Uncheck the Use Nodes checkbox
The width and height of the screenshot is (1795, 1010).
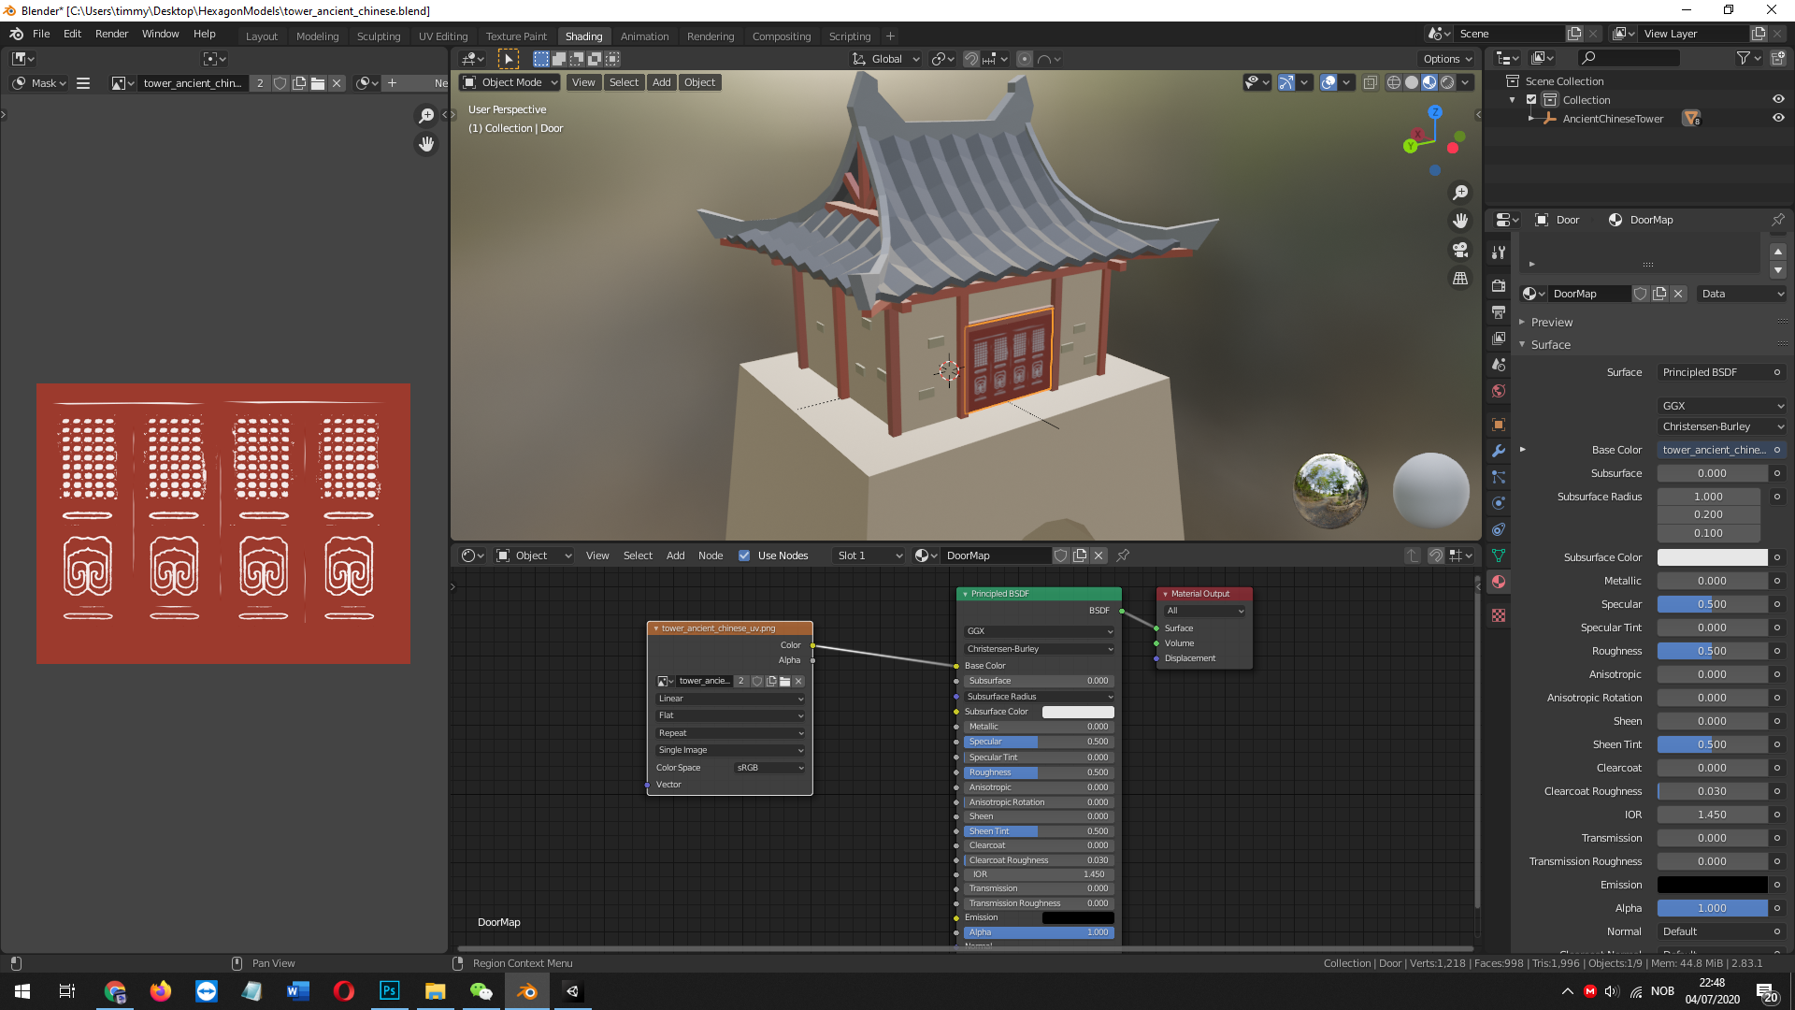point(744,555)
